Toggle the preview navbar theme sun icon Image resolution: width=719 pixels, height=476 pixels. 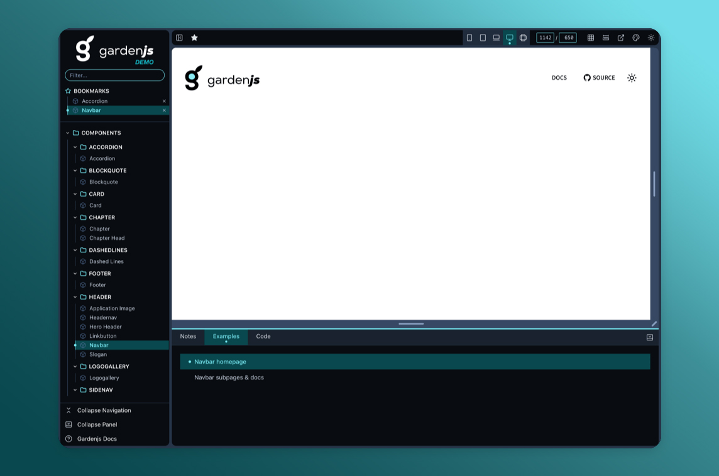[632, 78]
